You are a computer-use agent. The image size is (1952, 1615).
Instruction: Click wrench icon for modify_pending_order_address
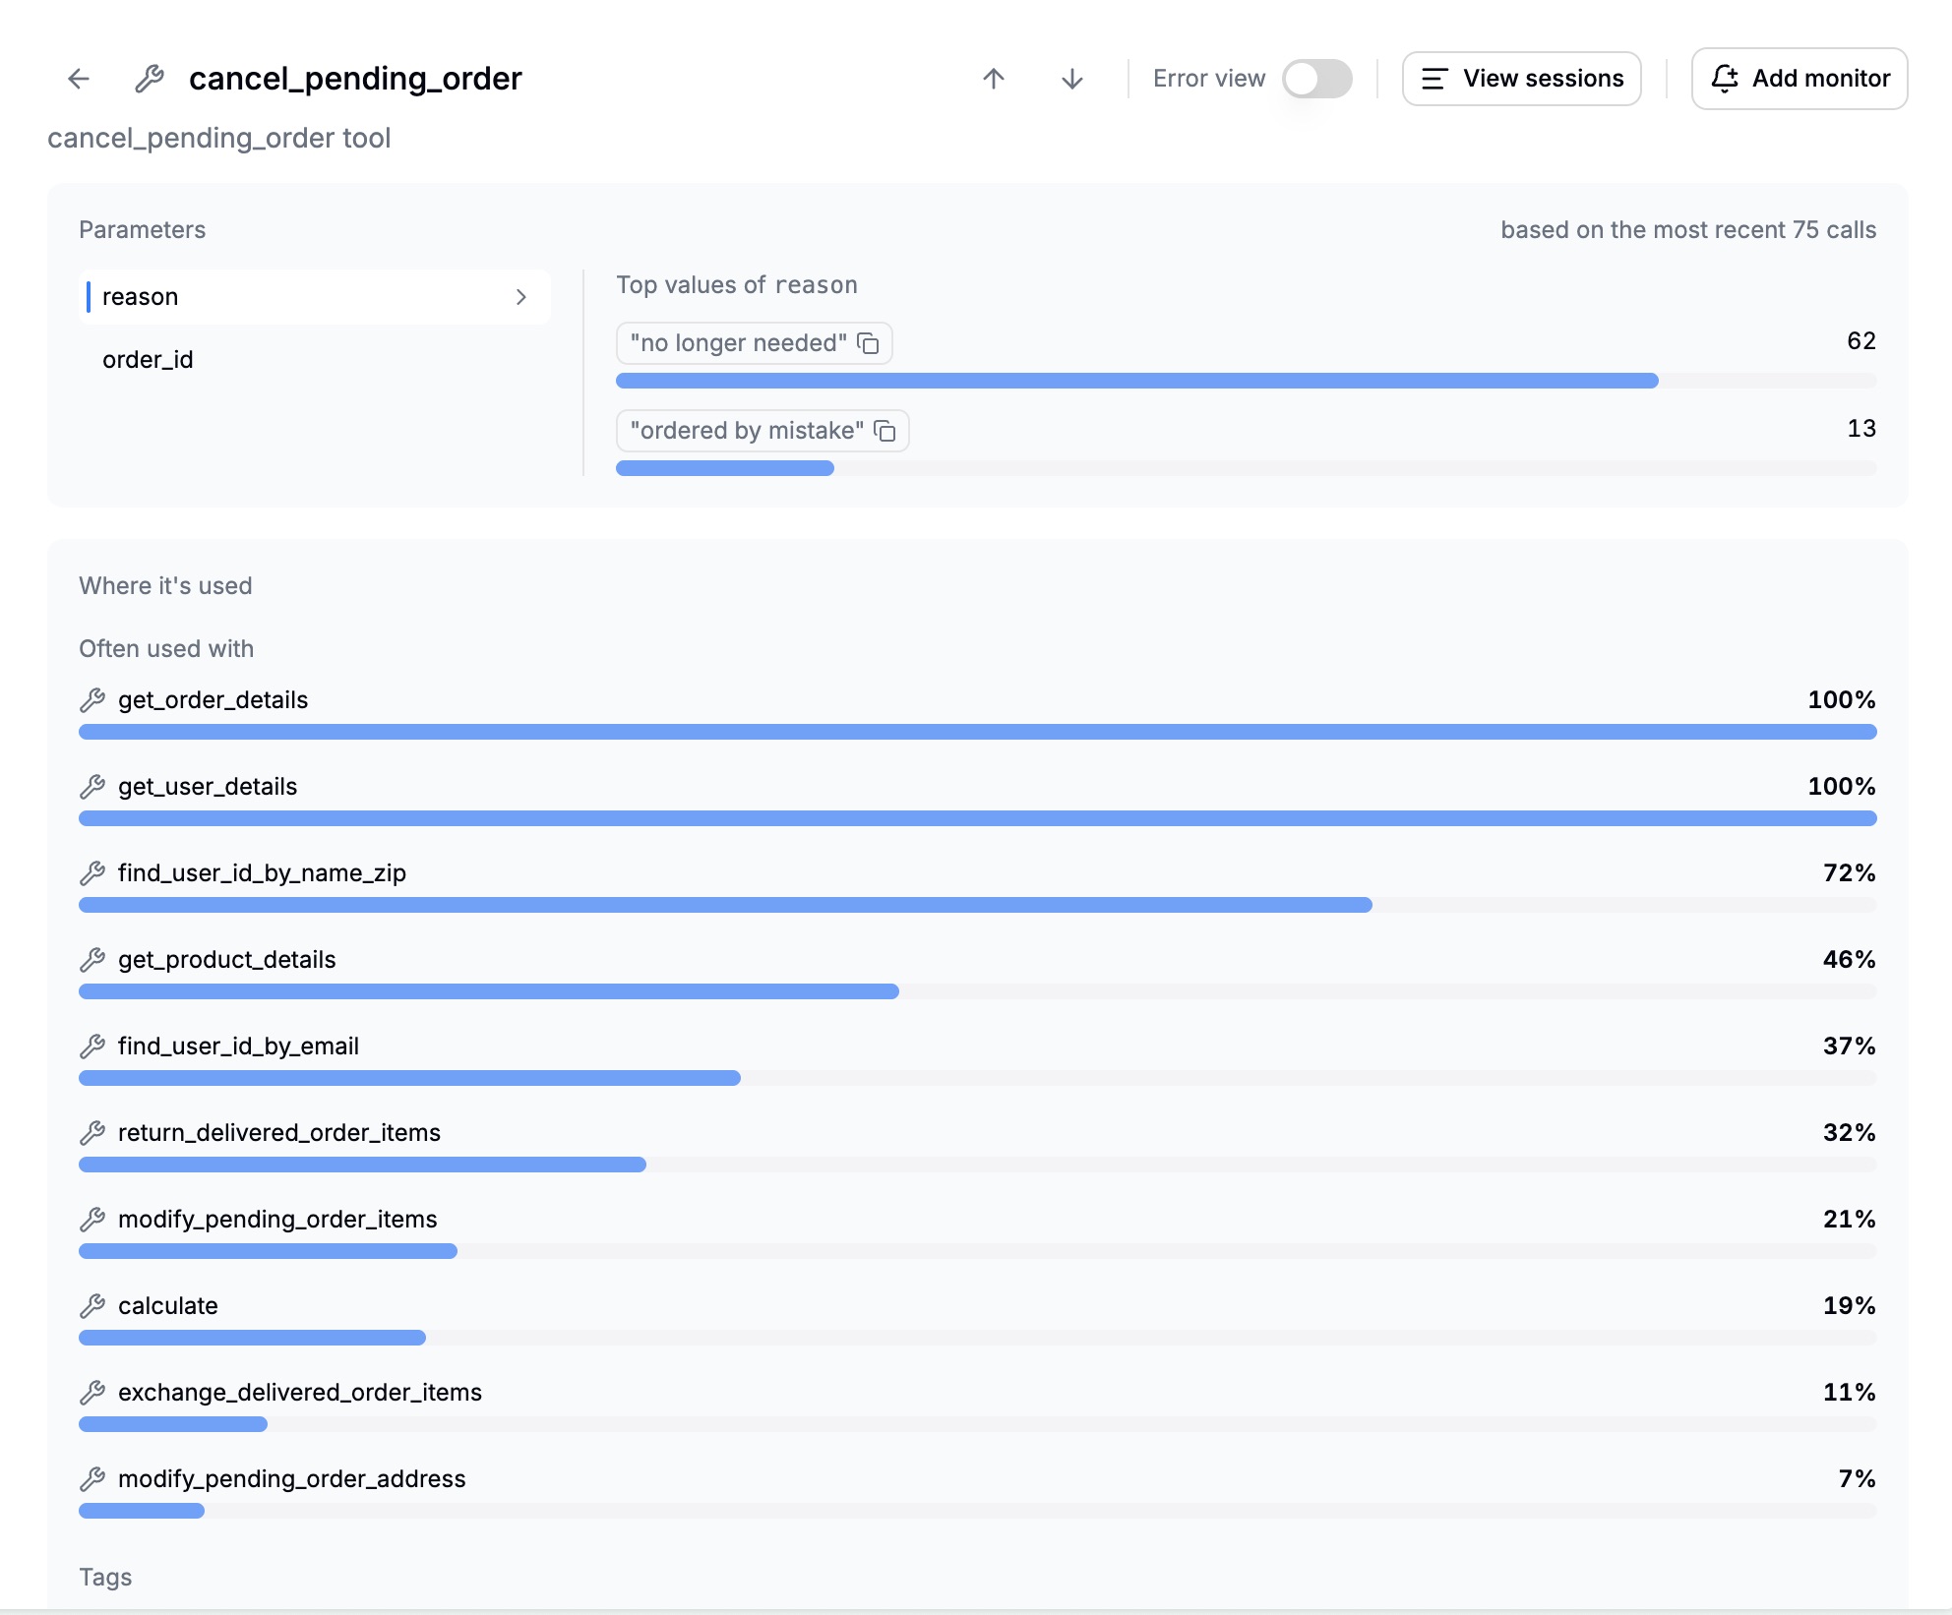(x=92, y=1479)
